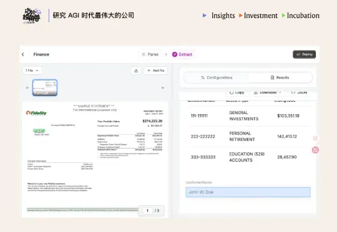Click the previous thumbnail arrow
Screen dimensions: 337x232
click(x=27, y=88)
